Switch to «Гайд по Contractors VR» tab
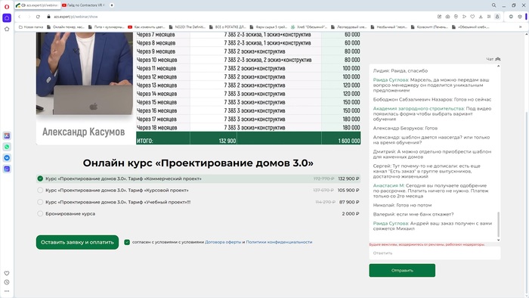The width and height of the screenshot is (529, 298). coord(84,5)
